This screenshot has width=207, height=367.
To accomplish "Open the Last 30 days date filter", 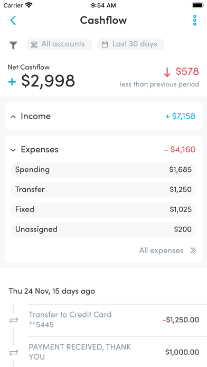I will point(131,44).
